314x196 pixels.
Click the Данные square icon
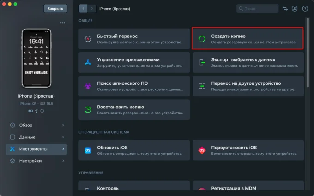[x=12, y=137]
